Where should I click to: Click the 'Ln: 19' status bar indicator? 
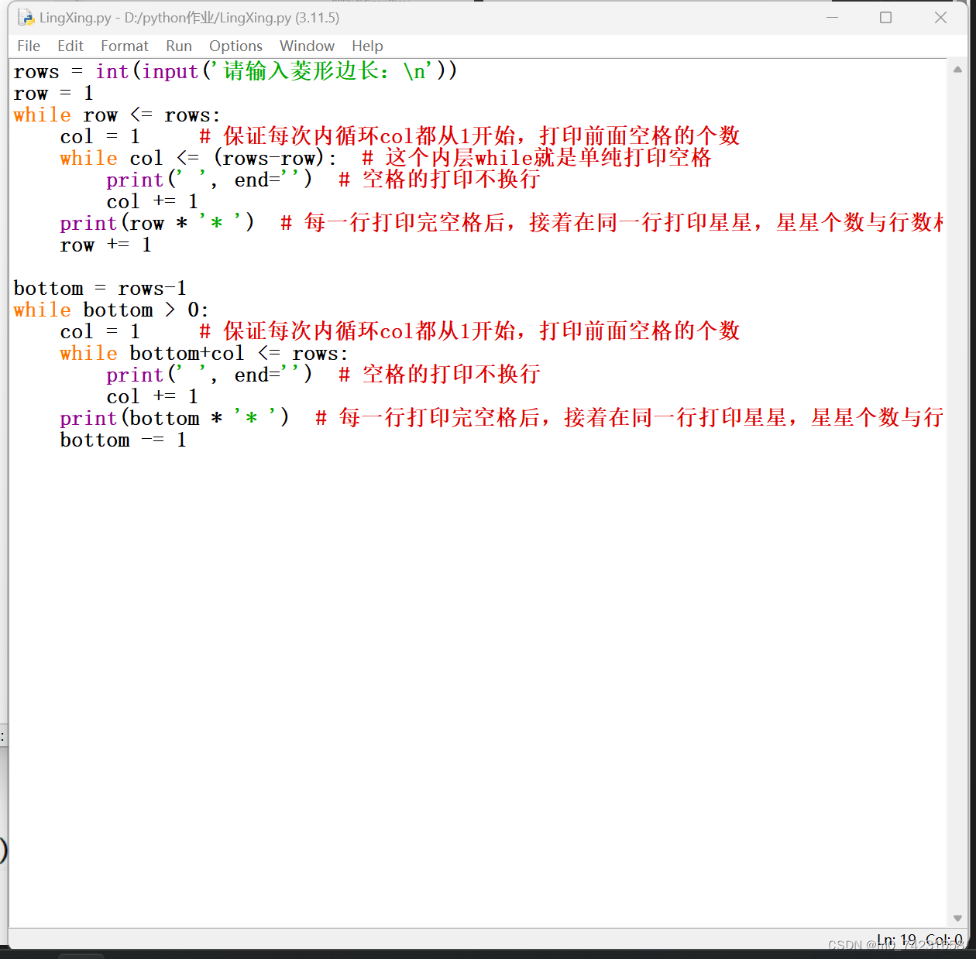(896, 939)
